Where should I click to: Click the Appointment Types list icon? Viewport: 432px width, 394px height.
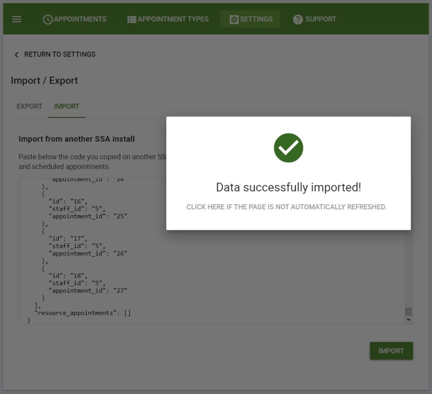pos(132,19)
